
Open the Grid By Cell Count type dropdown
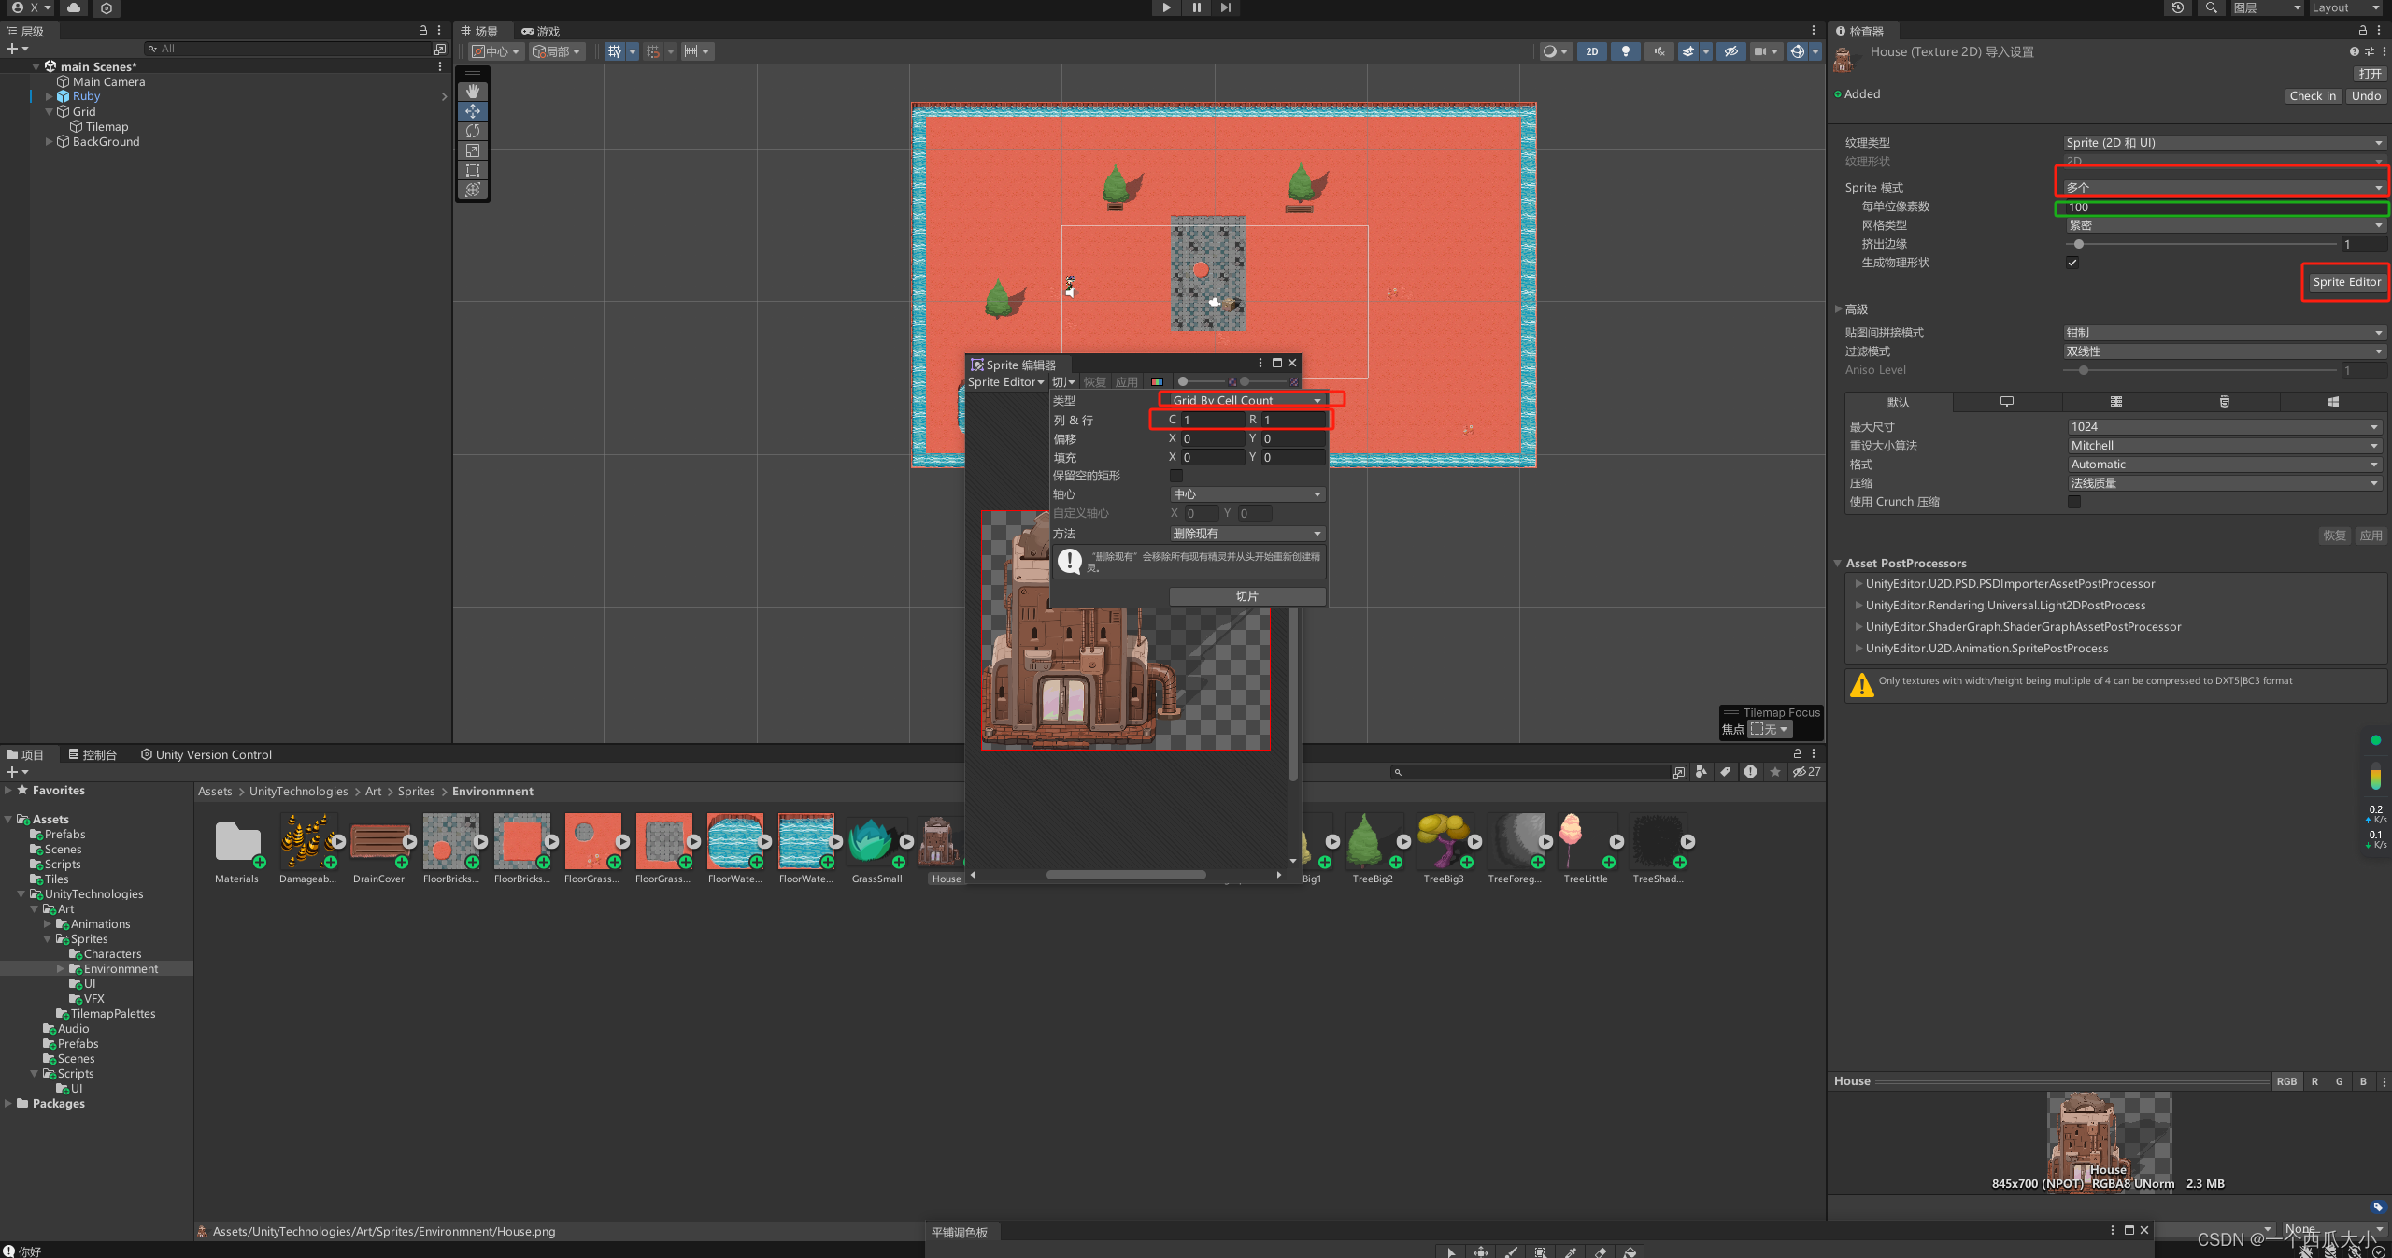point(1246,400)
